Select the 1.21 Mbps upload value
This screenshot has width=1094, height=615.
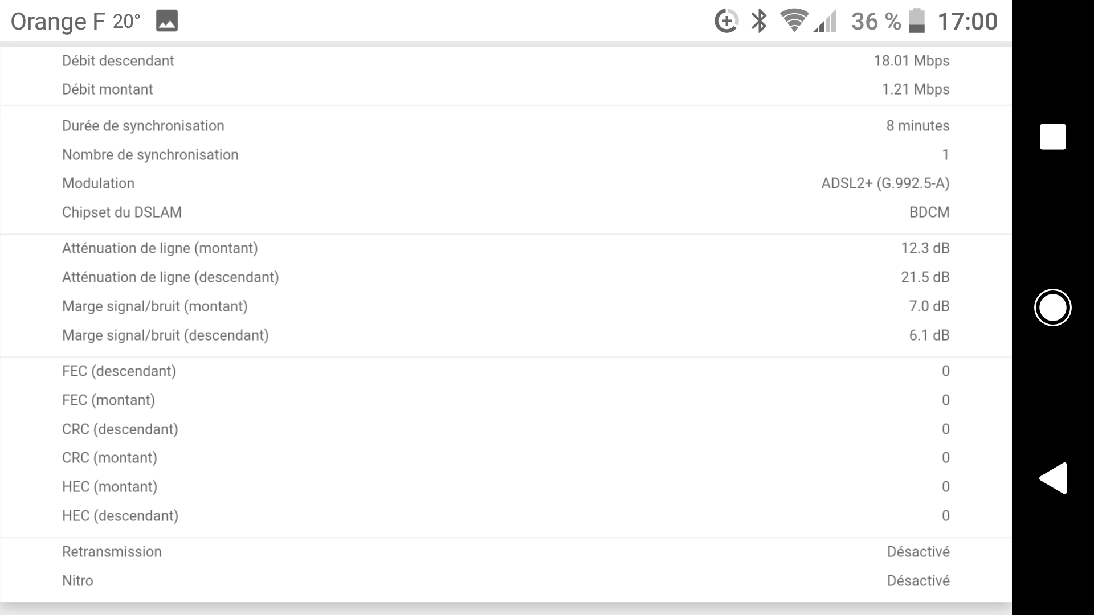[916, 89]
